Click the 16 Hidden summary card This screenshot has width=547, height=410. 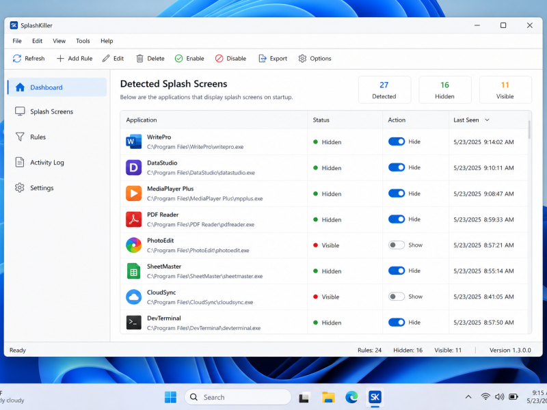[x=445, y=90]
